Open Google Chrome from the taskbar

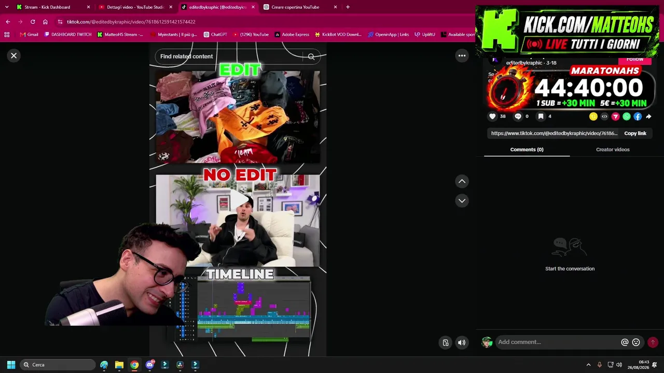tap(134, 365)
